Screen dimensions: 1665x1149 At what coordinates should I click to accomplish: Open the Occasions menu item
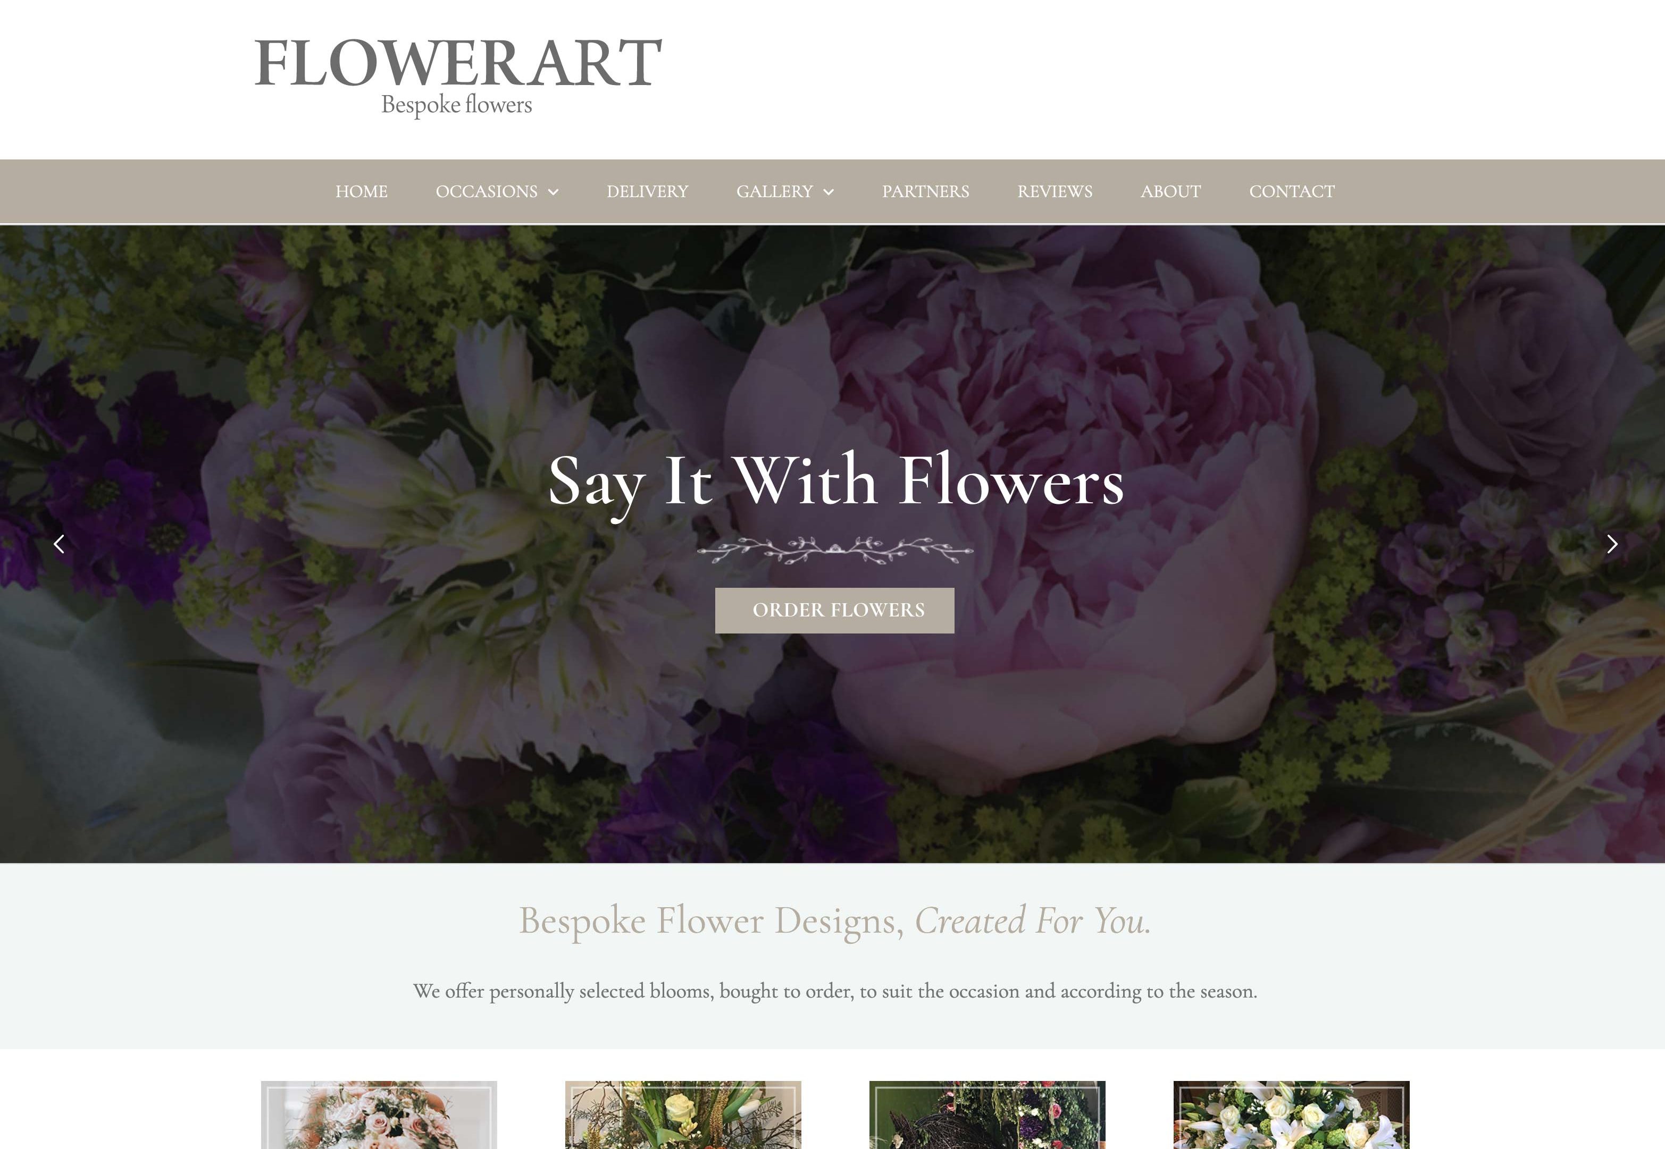tap(487, 191)
